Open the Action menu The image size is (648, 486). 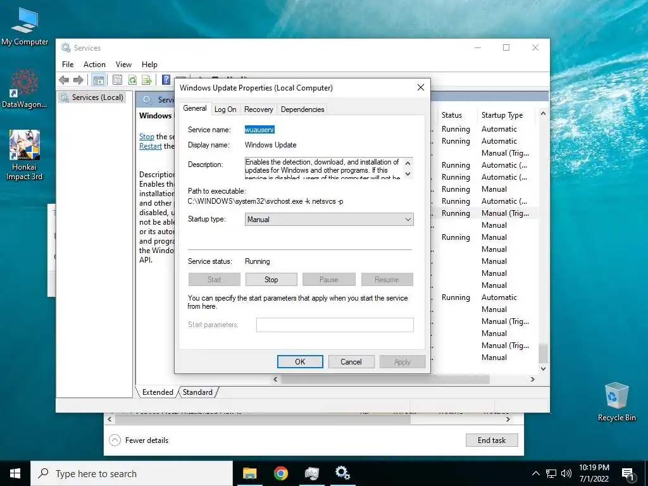click(94, 65)
